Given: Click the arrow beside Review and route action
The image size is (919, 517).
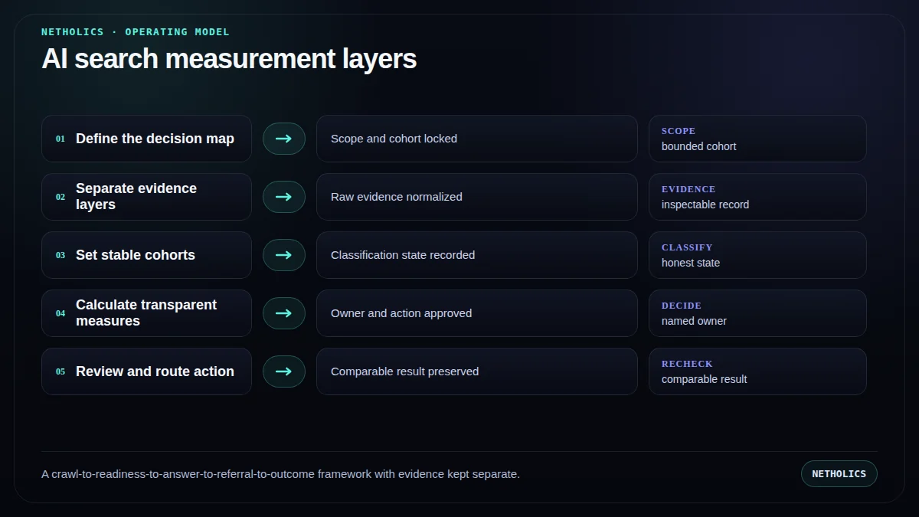Looking at the screenshot, I should pos(284,371).
